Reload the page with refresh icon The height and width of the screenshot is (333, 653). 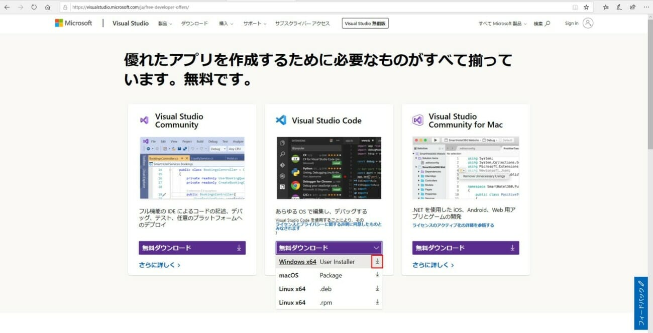(34, 8)
